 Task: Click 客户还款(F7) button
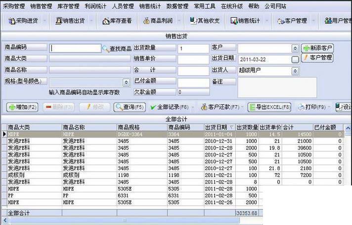pyautogui.click(x=220, y=107)
